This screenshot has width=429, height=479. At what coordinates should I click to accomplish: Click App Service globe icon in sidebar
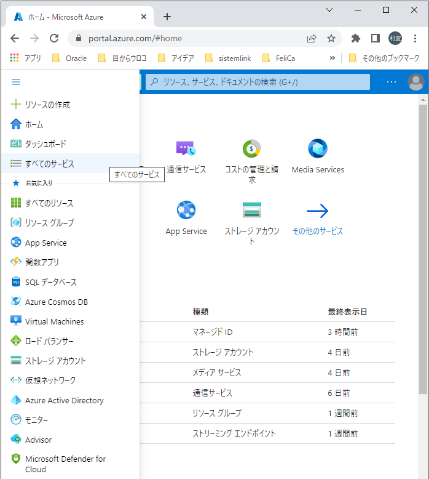point(16,242)
